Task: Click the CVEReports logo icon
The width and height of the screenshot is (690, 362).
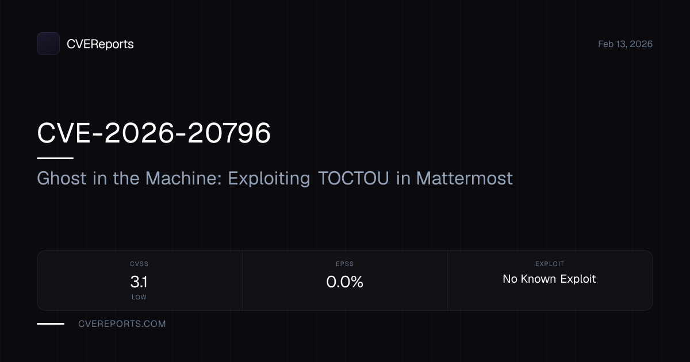Action: 48,44
